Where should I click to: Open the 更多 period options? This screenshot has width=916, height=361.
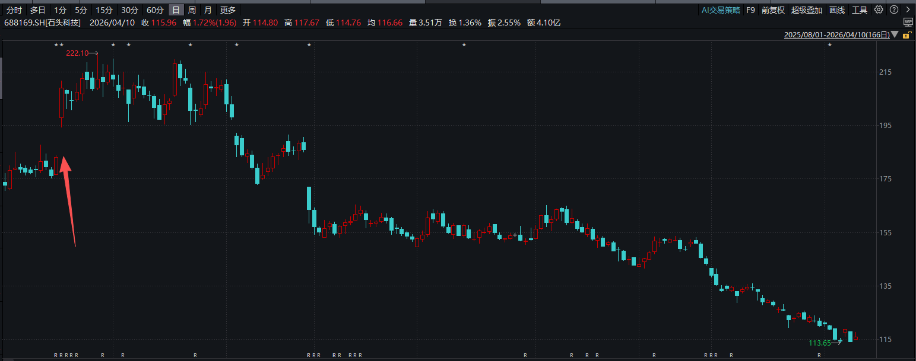tap(227, 9)
